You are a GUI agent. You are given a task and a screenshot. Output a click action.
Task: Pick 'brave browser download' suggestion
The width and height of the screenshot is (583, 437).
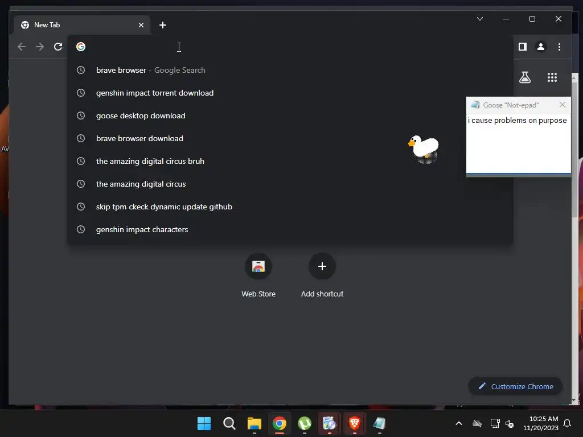(290, 138)
